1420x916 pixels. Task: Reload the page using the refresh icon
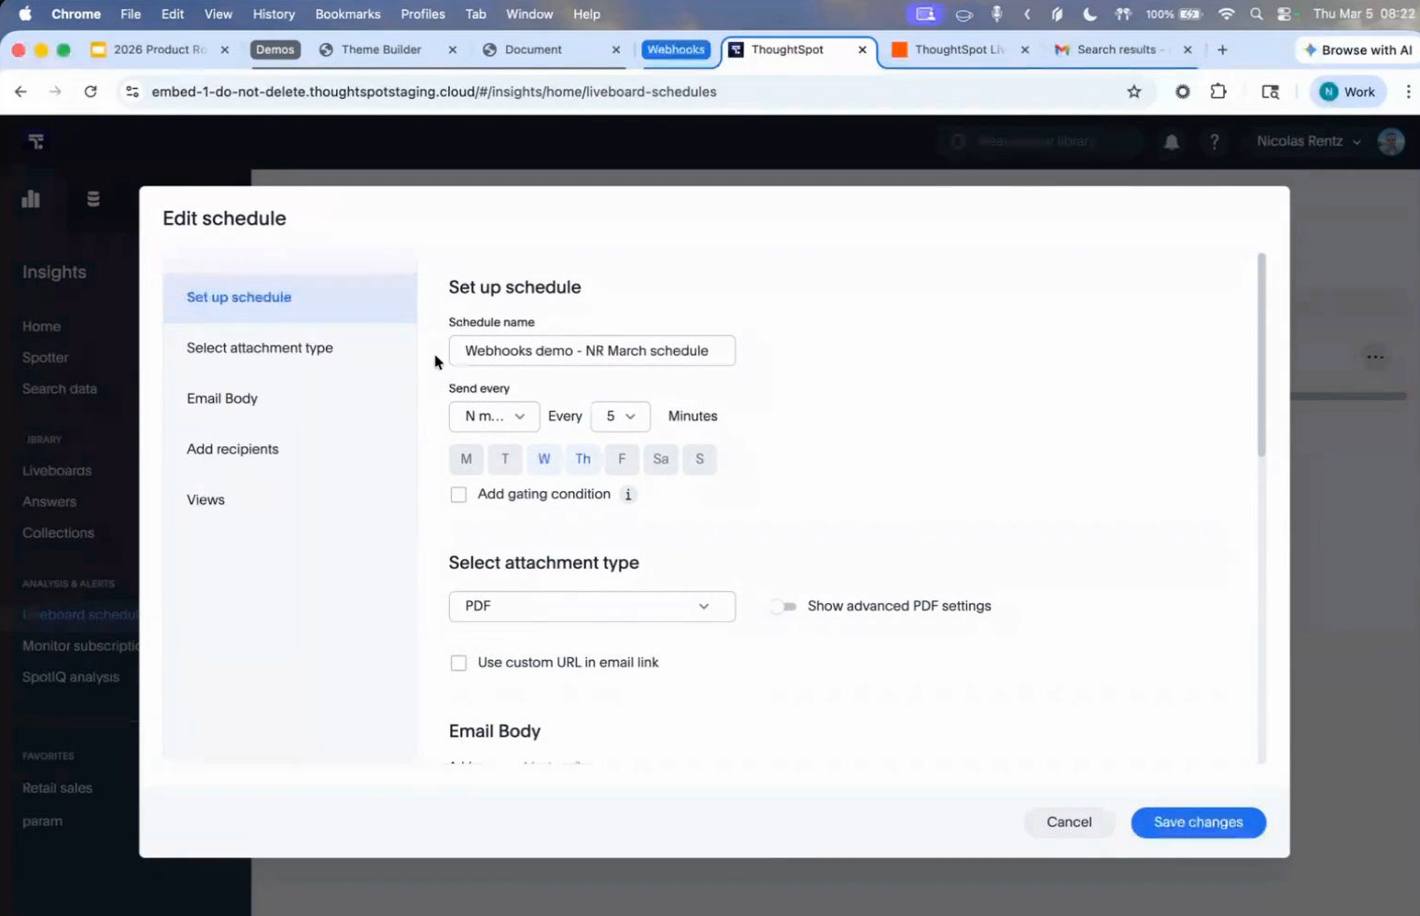coord(91,92)
